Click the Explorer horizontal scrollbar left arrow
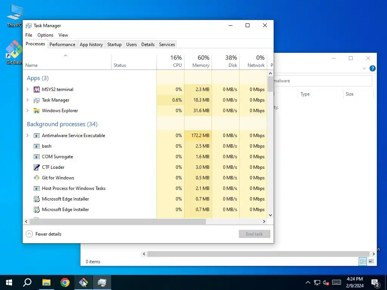The height and width of the screenshot is (290, 387). coord(144,254)
